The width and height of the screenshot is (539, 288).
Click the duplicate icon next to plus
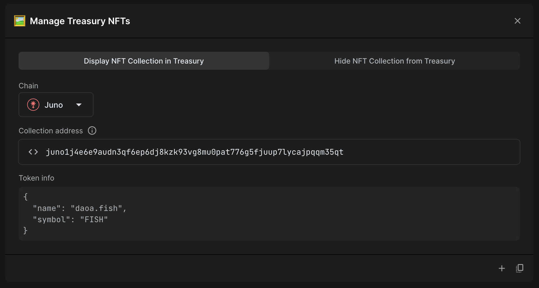tap(520, 268)
